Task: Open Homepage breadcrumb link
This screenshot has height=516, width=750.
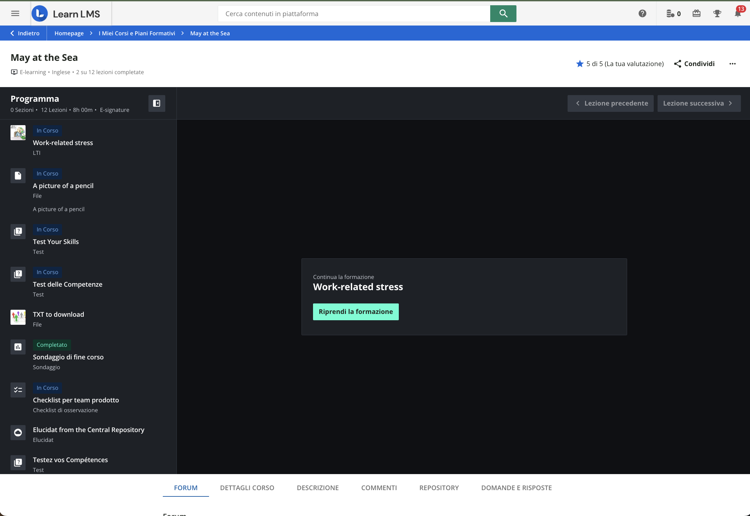Action: pyautogui.click(x=69, y=33)
